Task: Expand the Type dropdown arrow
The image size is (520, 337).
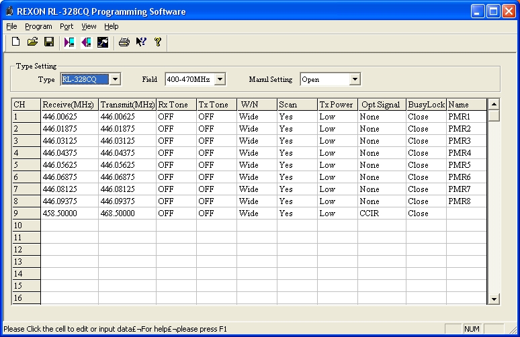Action: (115, 79)
